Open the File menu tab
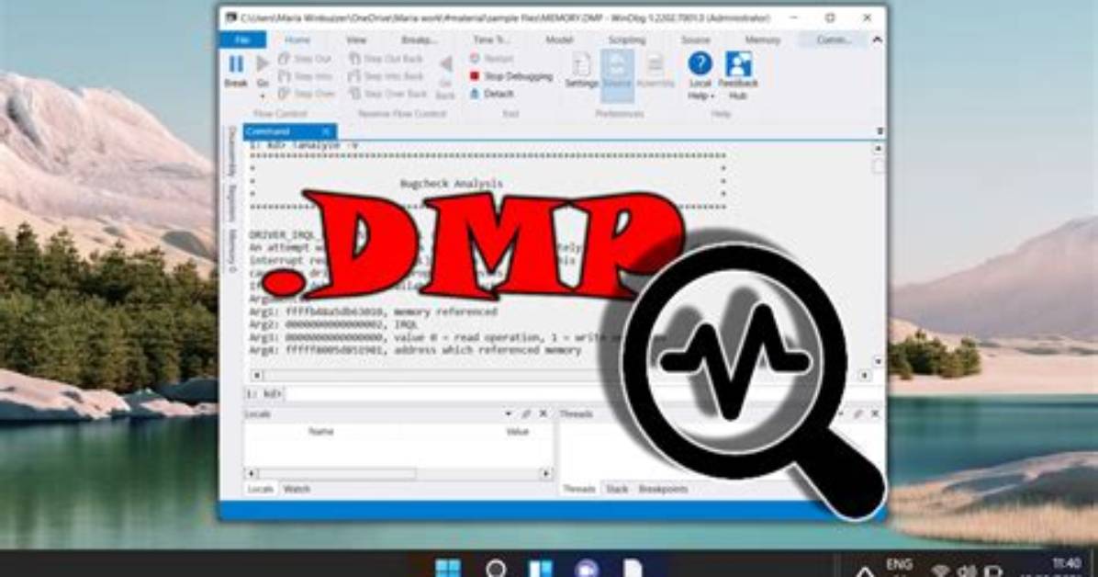 tap(243, 40)
